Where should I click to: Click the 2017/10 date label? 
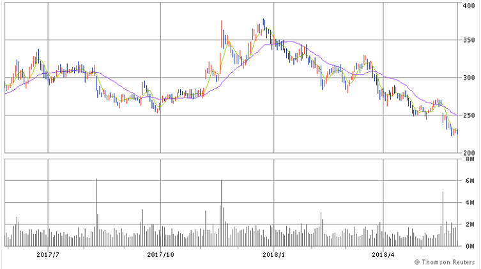160,254
